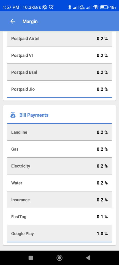
Task: Tap the Wi-Fi signal status icon
Action: coord(96,7)
